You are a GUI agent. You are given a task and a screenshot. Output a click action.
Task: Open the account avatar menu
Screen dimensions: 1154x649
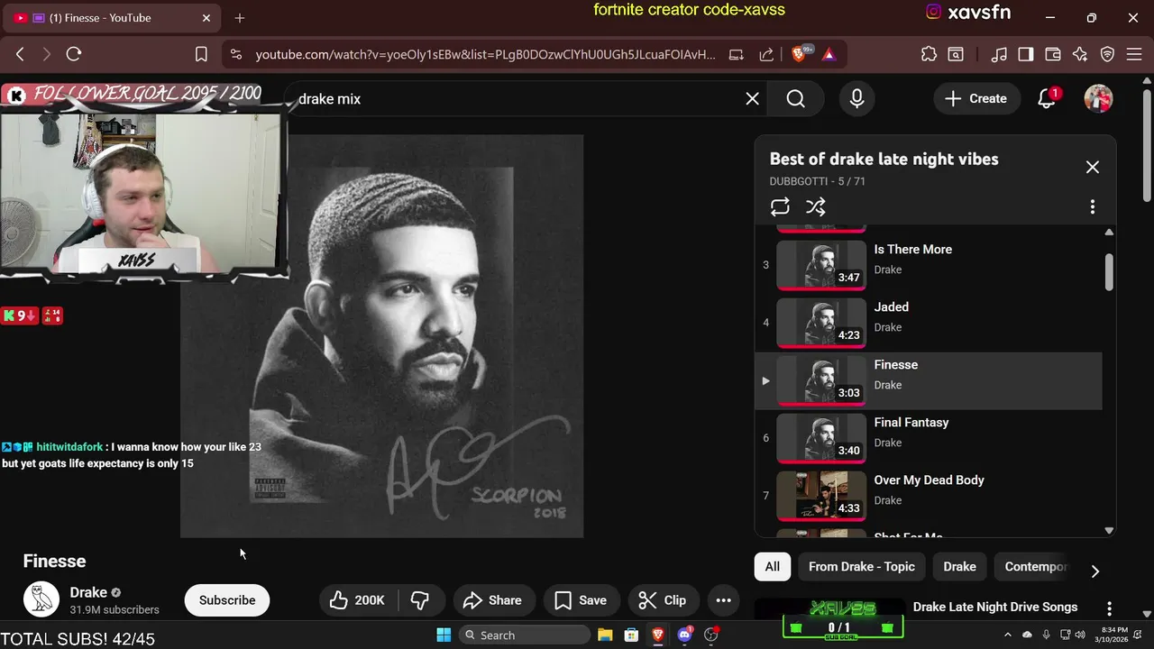pos(1098,98)
